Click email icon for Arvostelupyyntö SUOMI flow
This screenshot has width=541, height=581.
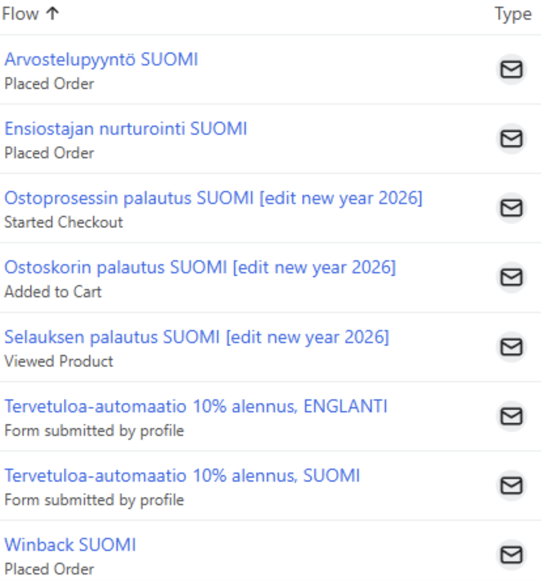(x=511, y=70)
